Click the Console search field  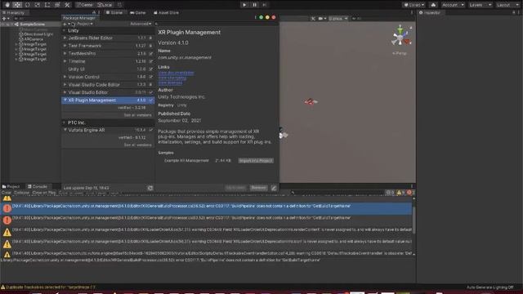click(337, 193)
